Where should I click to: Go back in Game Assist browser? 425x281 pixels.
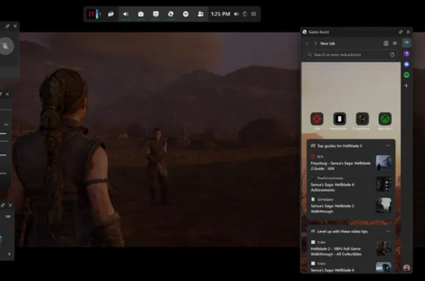[307, 43]
